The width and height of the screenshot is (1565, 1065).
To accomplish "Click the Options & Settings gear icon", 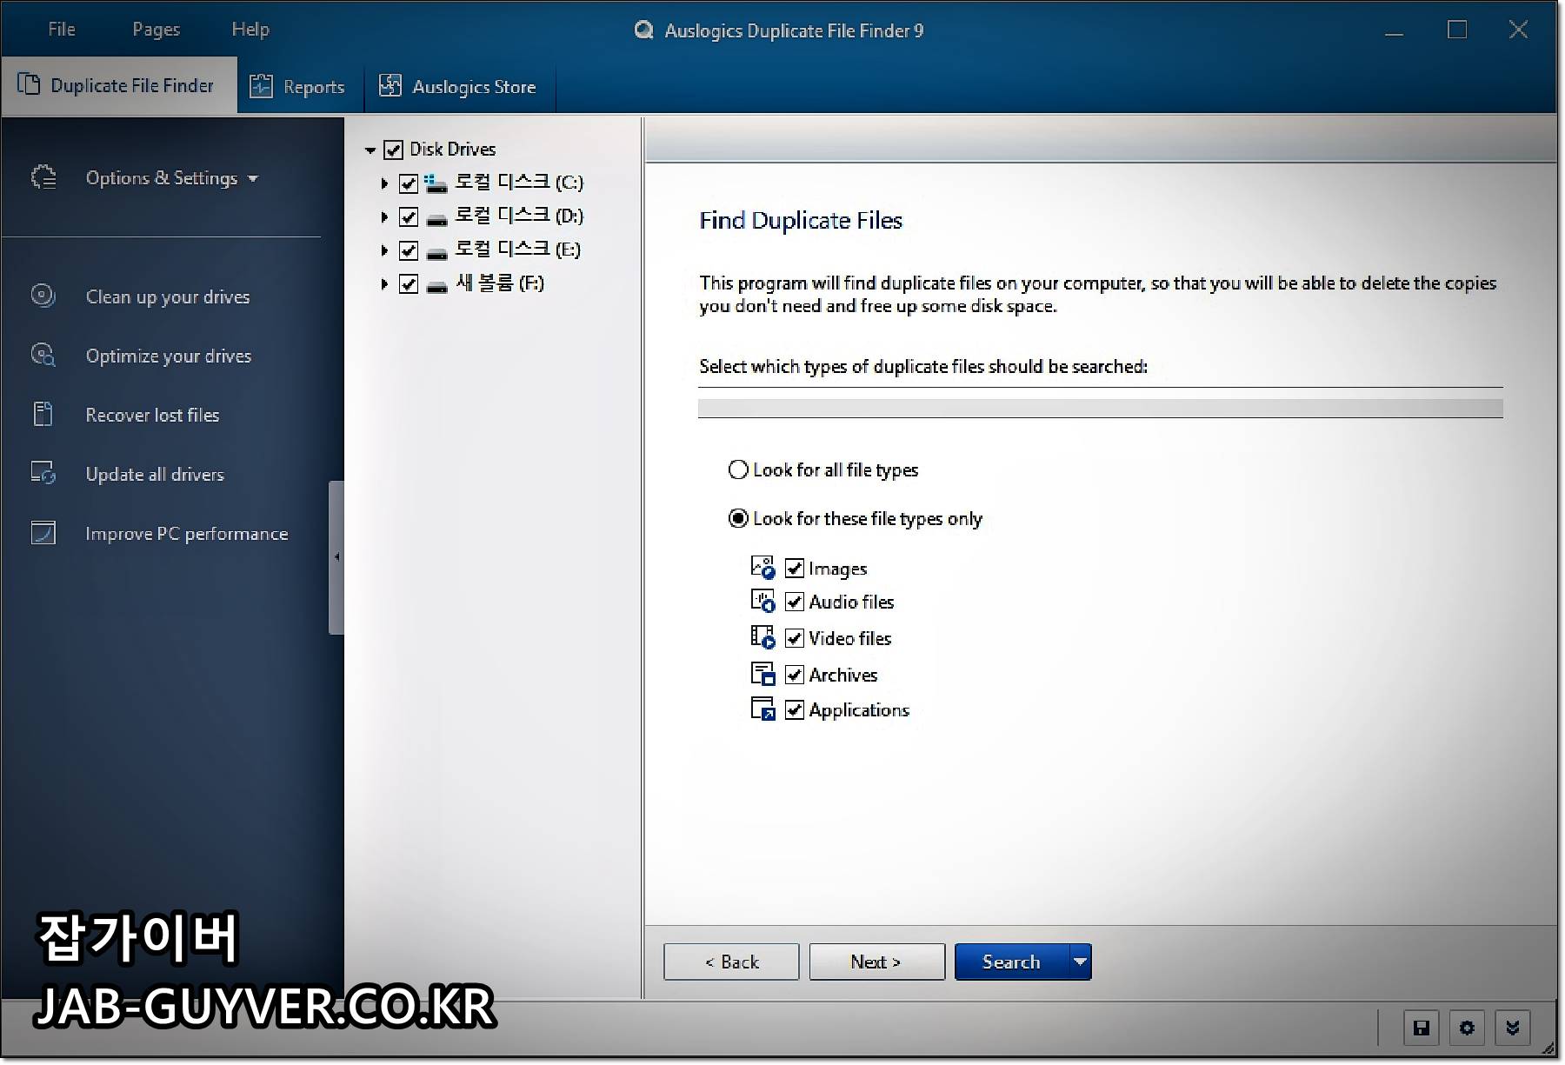I will [x=43, y=177].
